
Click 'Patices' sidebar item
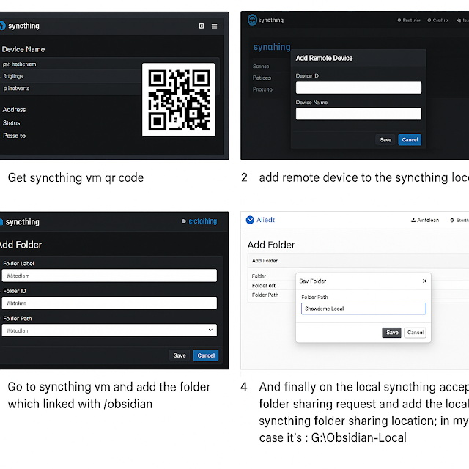tap(262, 78)
